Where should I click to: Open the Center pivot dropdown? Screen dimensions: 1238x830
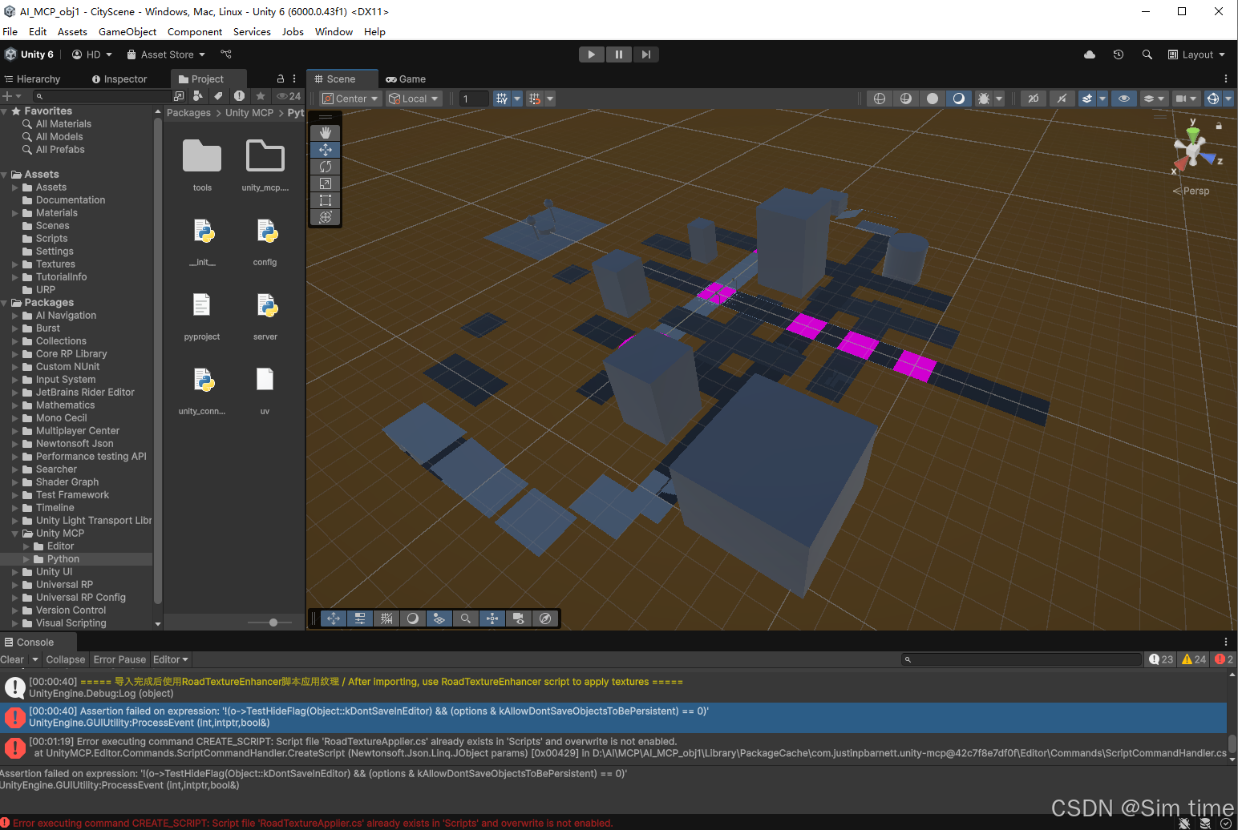coord(350,99)
